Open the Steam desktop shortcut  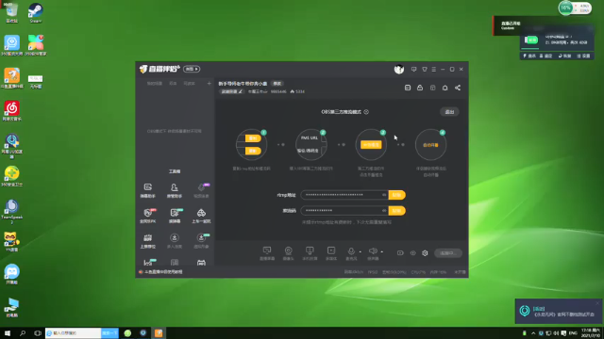(36, 13)
